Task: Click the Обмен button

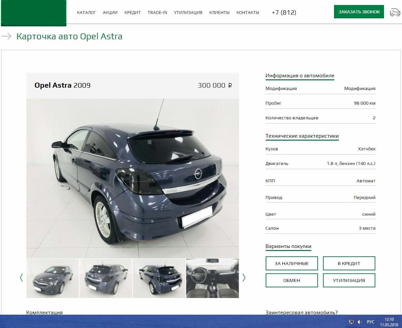Action: (x=292, y=280)
